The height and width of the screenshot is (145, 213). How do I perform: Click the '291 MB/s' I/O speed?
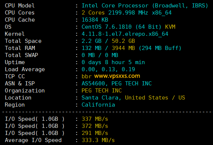pyautogui.click(x=95, y=133)
